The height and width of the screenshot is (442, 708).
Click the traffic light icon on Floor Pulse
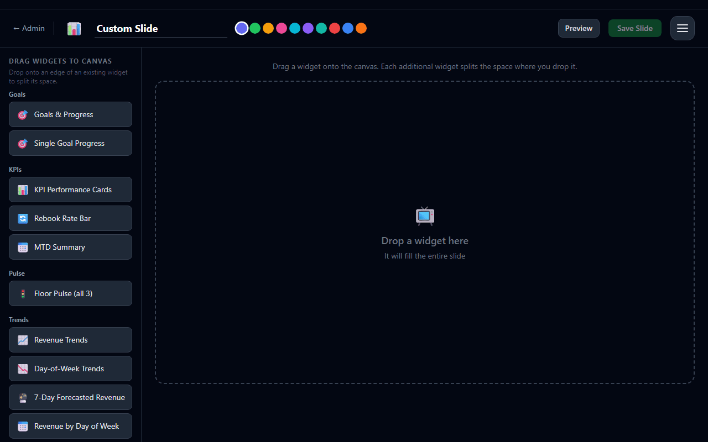pos(23,294)
